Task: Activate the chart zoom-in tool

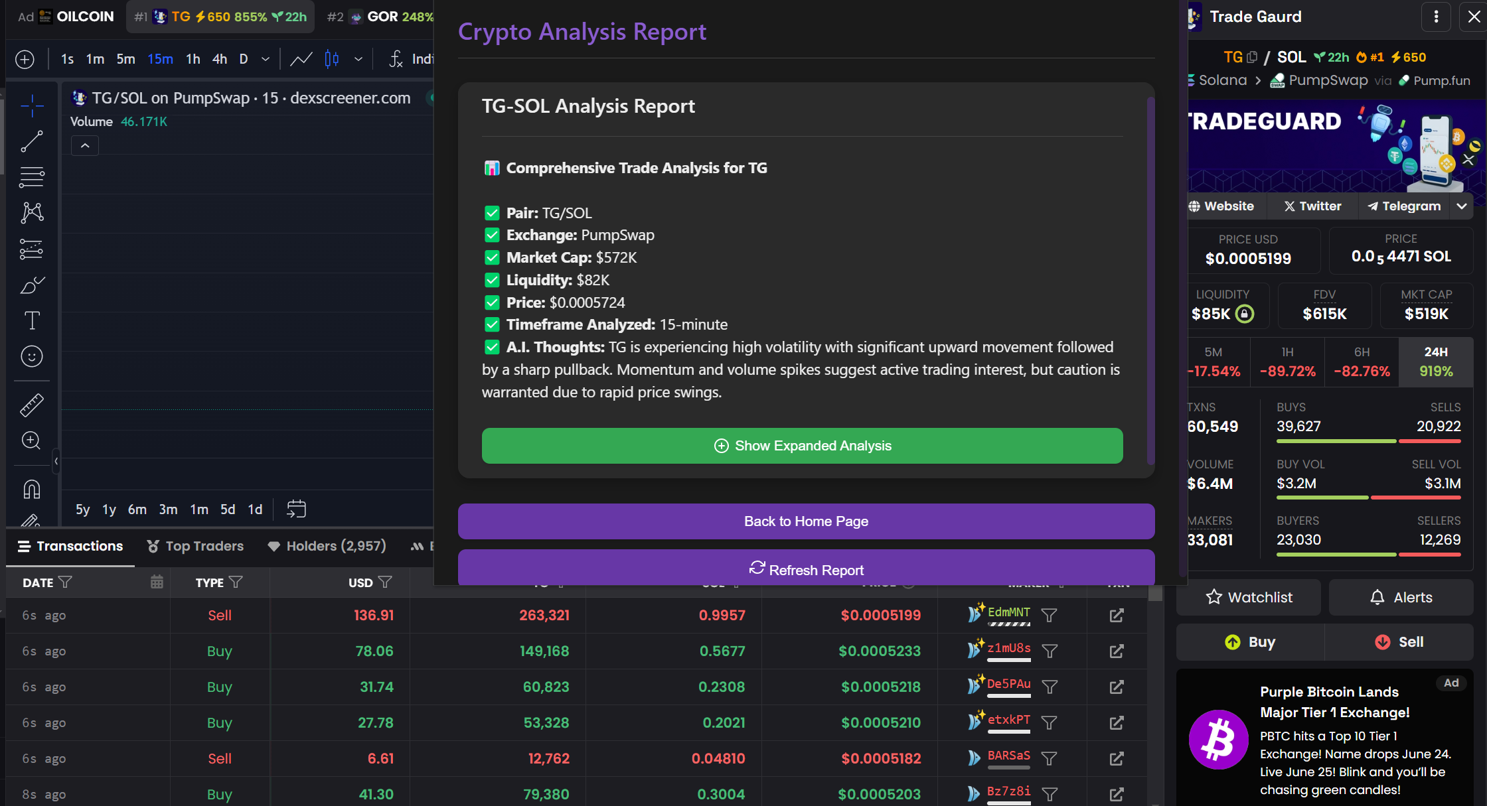Action: (31, 440)
